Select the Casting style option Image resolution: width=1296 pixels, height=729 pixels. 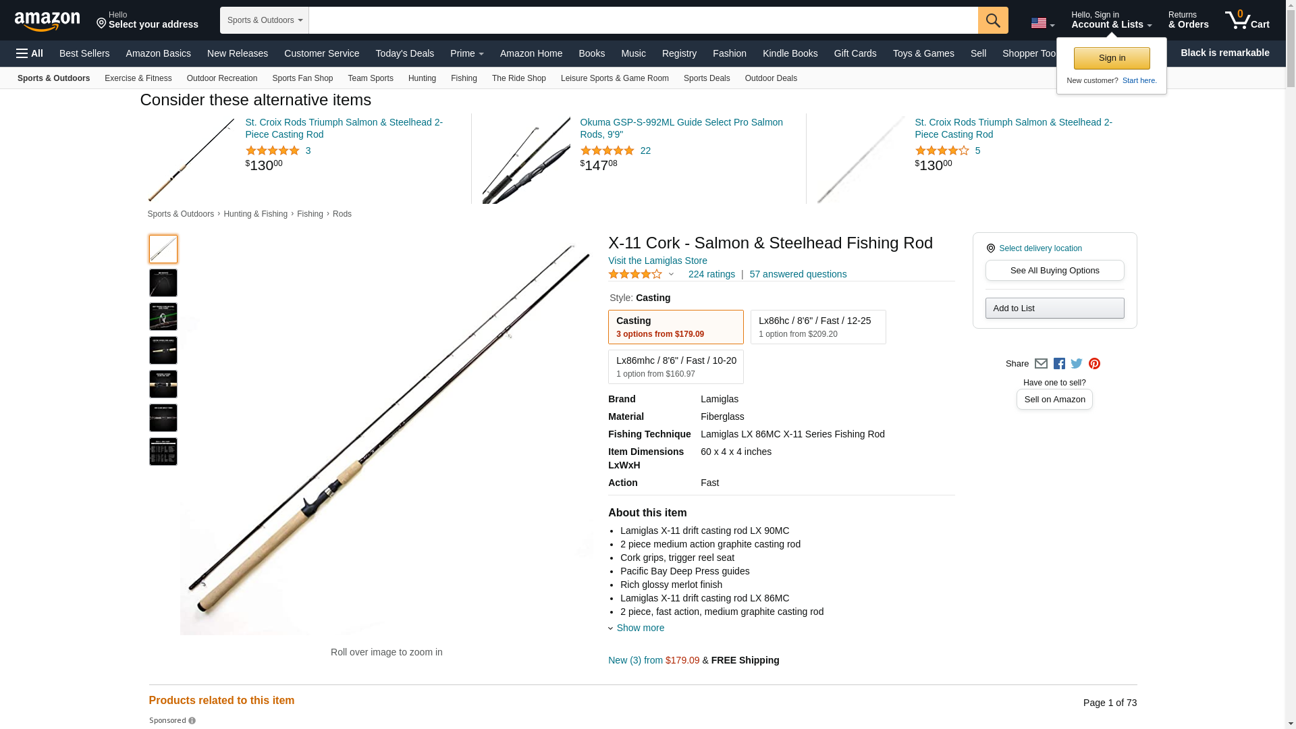click(676, 327)
